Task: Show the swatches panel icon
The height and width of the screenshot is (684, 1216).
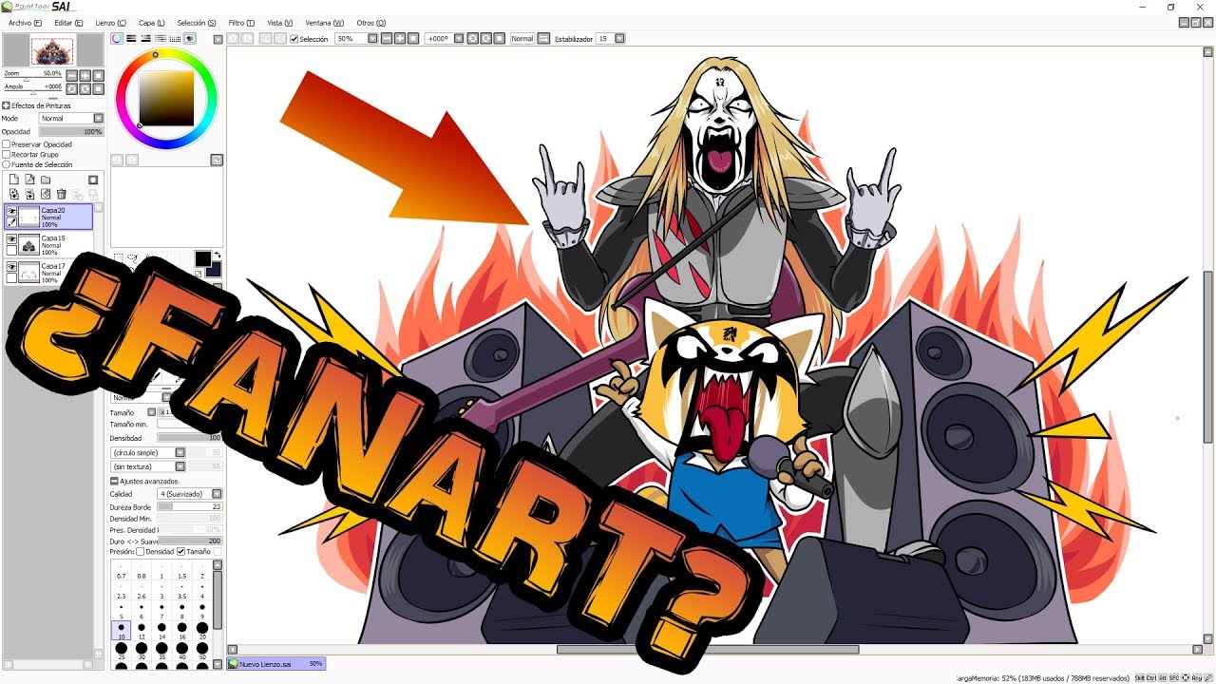Action: (175, 38)
